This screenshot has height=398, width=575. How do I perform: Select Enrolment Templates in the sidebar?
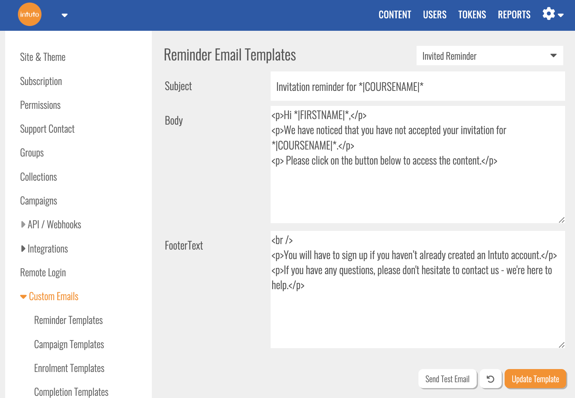pyautogui.click(x=69, y=368)
